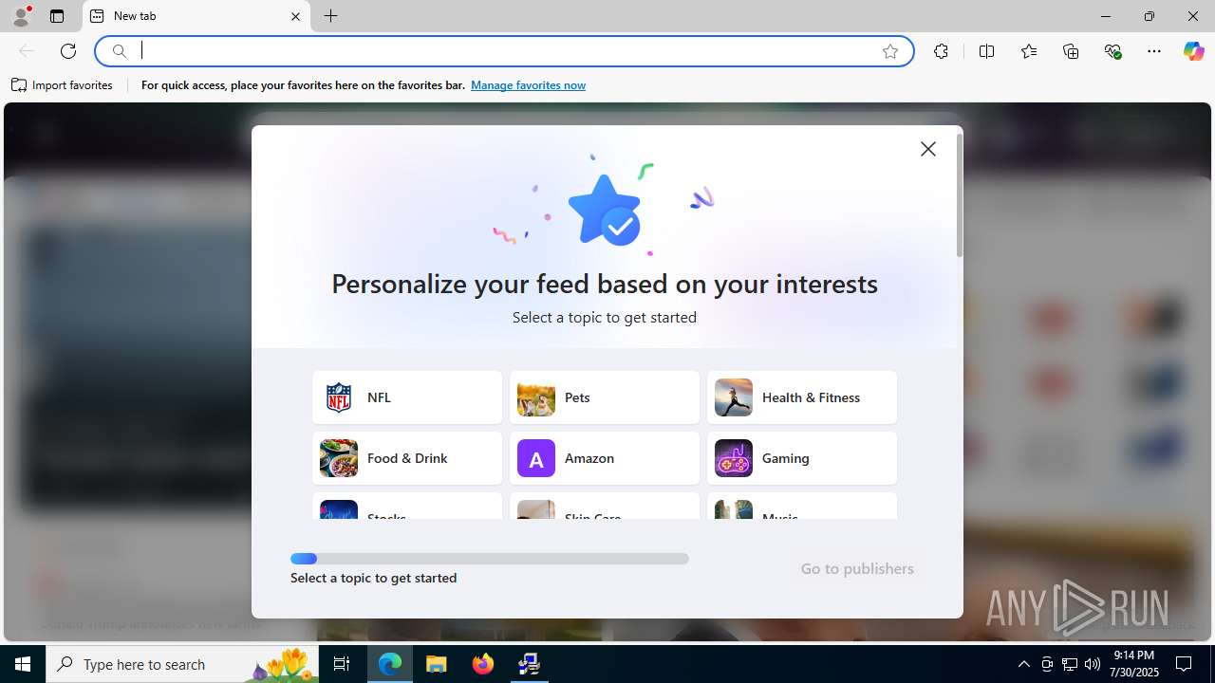This screenshot has width=1215, height=683.
Task: Click the Health & Fitness runner thumbnail
Action: click(734, 397)
